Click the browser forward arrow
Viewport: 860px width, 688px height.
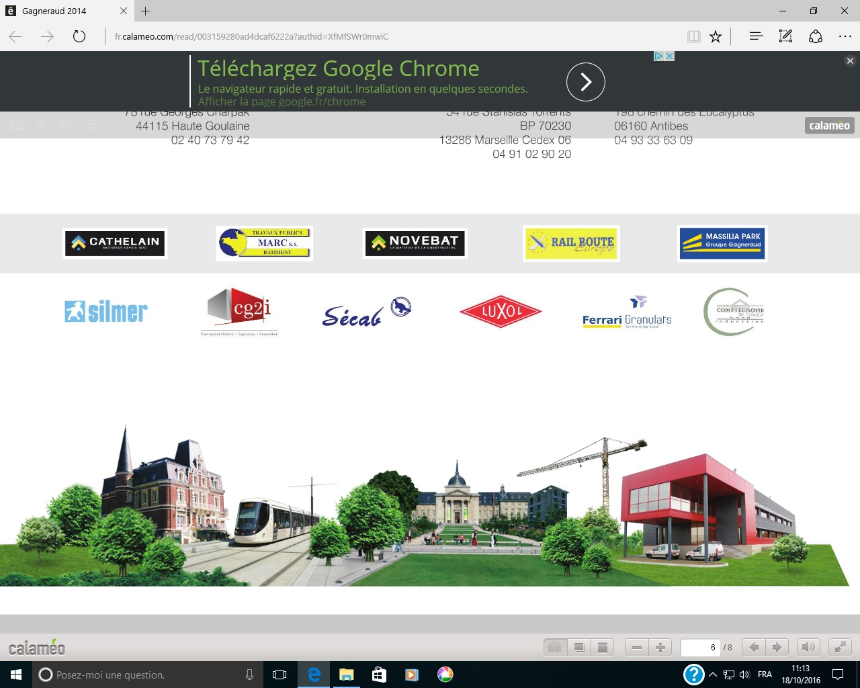pos(47,36)
